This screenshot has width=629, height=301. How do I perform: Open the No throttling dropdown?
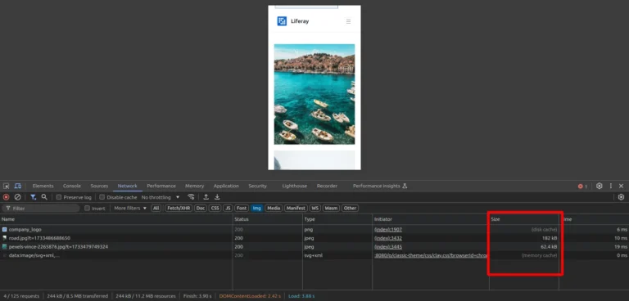click(161, 197)
